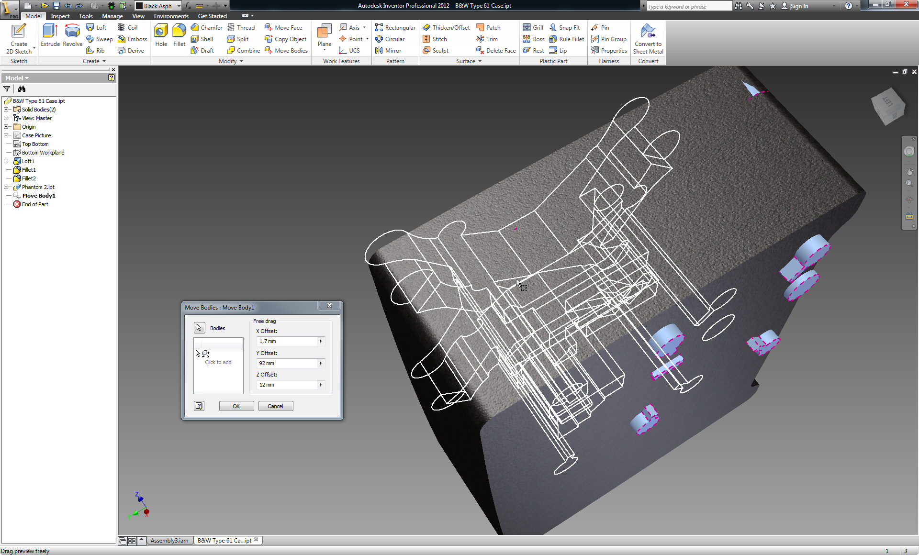Open the Environments ribbon tab
This screenshot has width=919, height=555.
click(171, 16)
